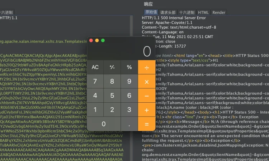Select the multiply operator on the calculator
Viewport: 269px width, 161px height.
[147, 82]
